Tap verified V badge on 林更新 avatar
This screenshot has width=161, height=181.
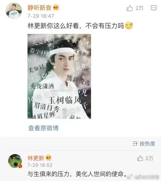click(20, 166)
